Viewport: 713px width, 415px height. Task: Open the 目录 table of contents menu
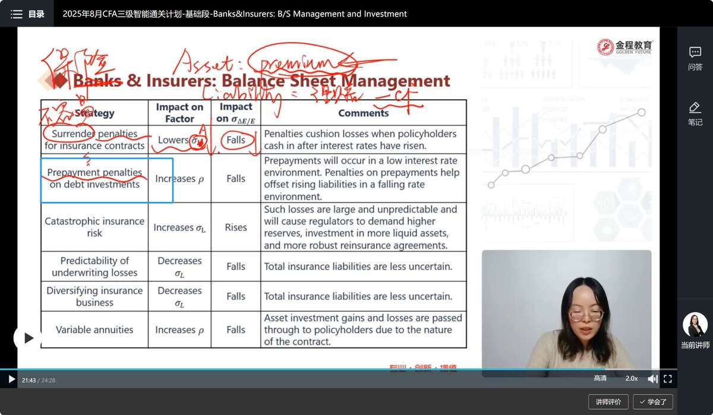point(27,14)
